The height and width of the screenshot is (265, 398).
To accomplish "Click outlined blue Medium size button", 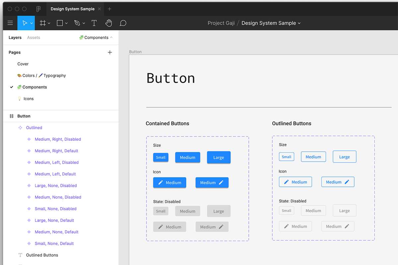I will pyautogui.click(x=313, y=157).
